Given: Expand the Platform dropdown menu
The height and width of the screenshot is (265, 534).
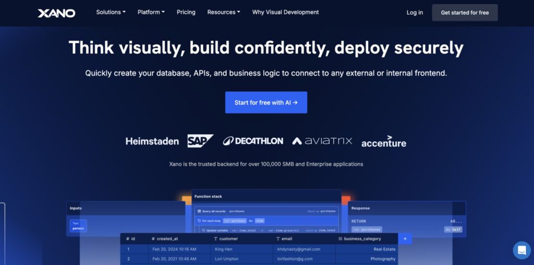Looking at the screenshot, I should 151,13.
